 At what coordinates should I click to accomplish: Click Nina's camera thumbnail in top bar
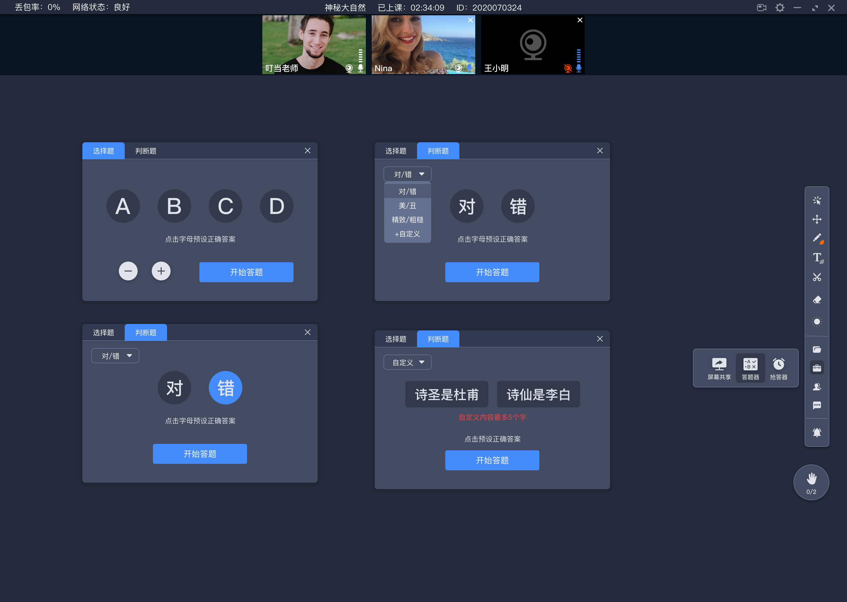click(x=423, y=44)
